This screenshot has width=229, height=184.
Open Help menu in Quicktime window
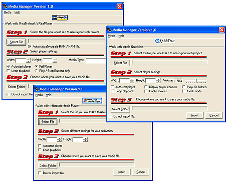click(x=121, y=36)
